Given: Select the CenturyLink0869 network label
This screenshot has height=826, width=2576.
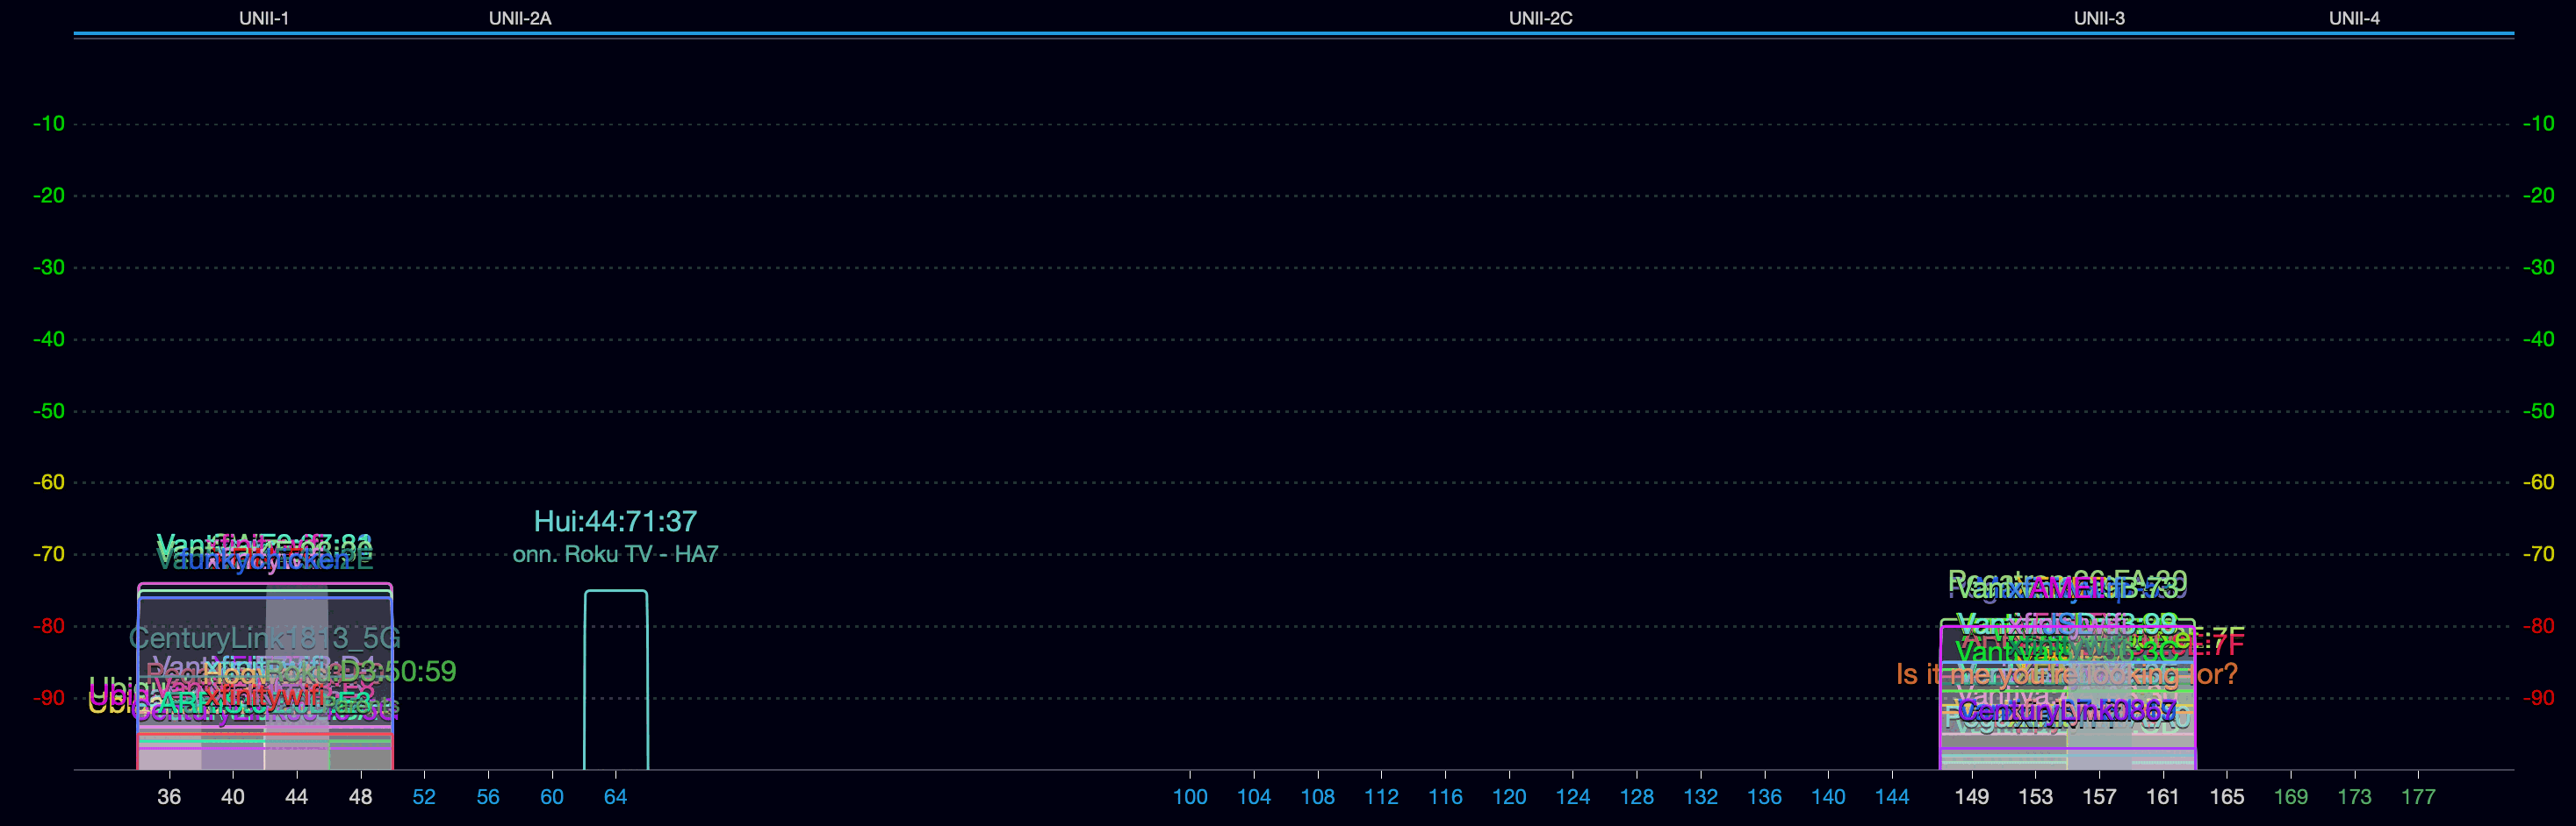Looking at the screenshot, I should tap(2066, 711).
